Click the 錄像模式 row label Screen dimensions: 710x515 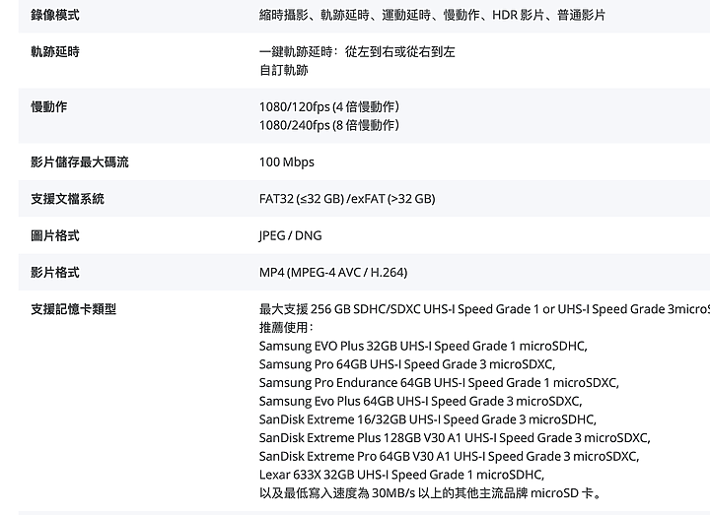[55, 15]
